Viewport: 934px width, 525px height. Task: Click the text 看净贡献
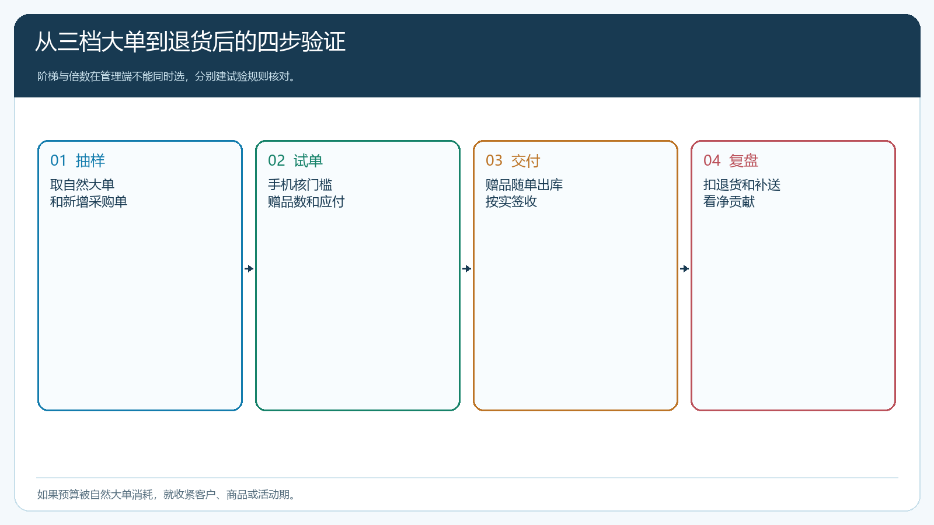click(x=729, y=202)
